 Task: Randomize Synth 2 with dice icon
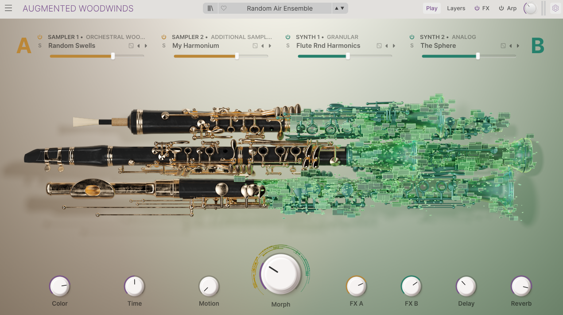(x=503, y=46)
